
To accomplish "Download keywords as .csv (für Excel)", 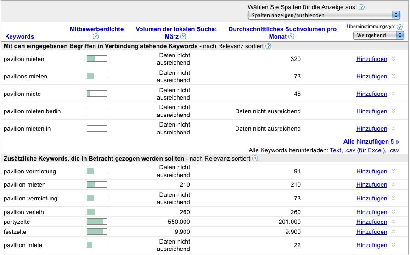I will tap(365, 150).
